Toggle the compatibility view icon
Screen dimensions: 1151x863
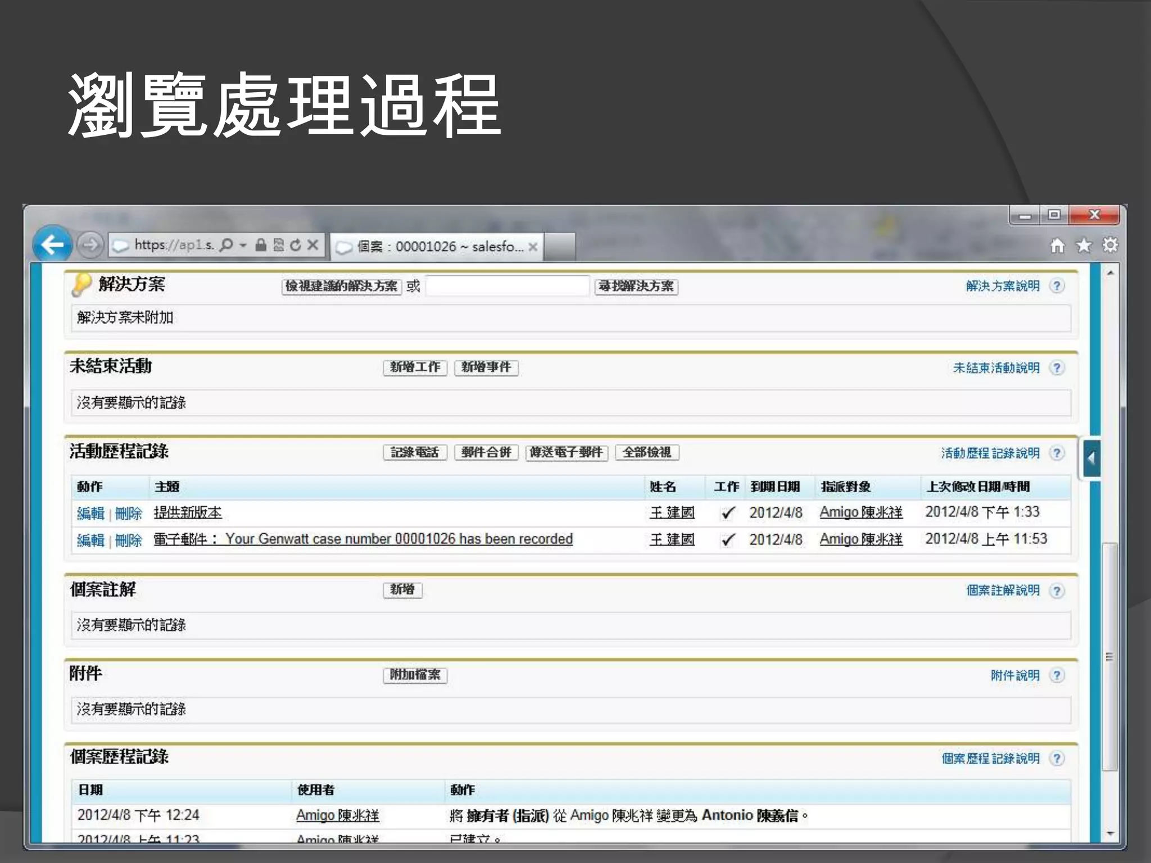(x=278, y=245)
